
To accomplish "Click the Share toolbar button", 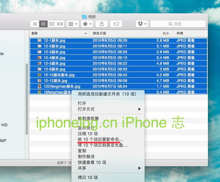I will pyautogui.click(x=102, y=24).
